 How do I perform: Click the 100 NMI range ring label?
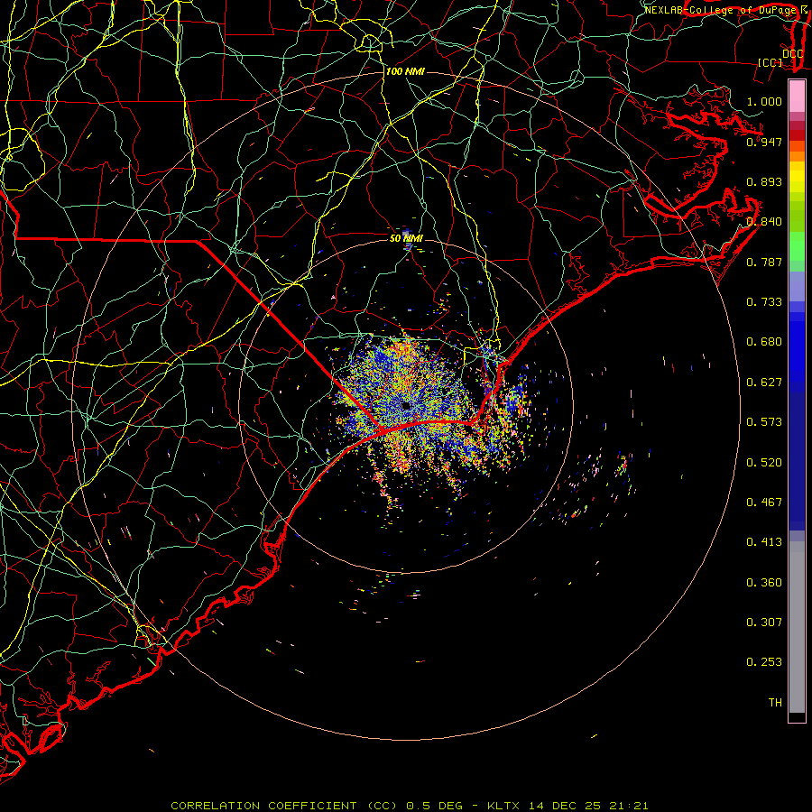click(x=405, y=71)
